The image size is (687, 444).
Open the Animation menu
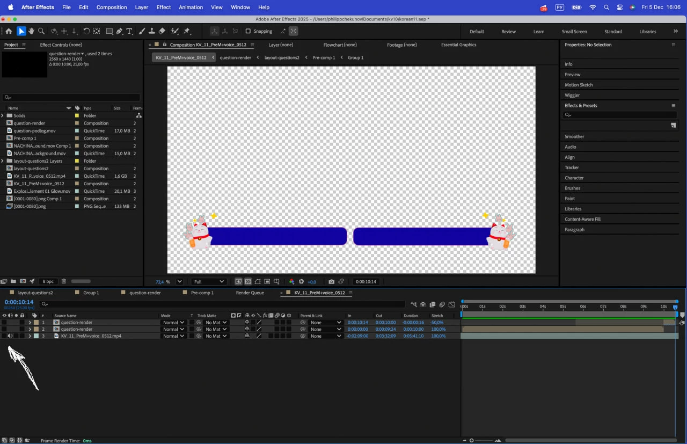tap(191, 8)
